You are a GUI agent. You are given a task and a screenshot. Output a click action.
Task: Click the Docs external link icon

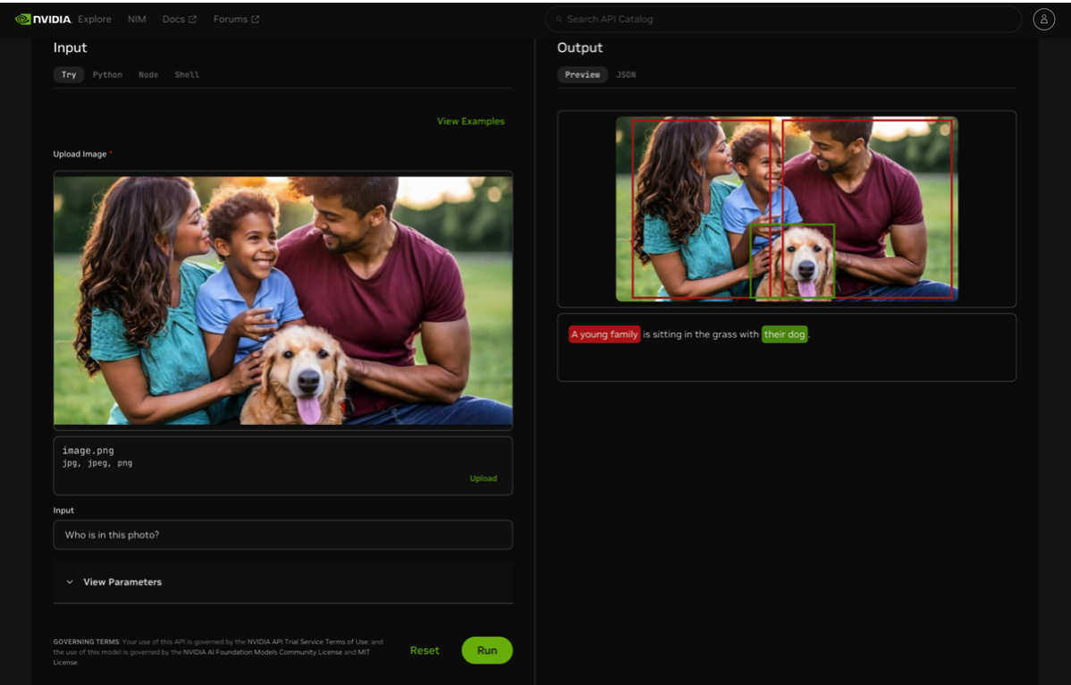tap(192, 20)
